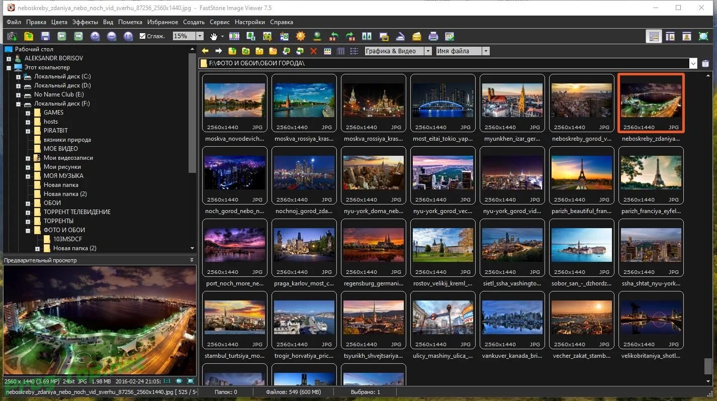This screenshot has width=717, height=401.
Task: Compare selected images side by side
Action: 367,36
